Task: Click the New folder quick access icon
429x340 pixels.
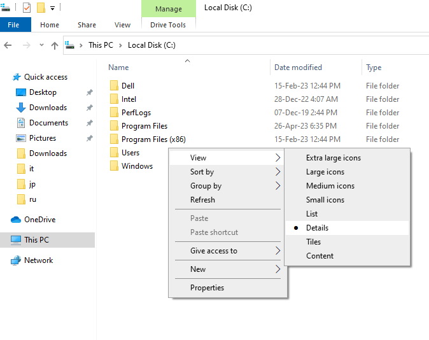Action: pos(41,8)
